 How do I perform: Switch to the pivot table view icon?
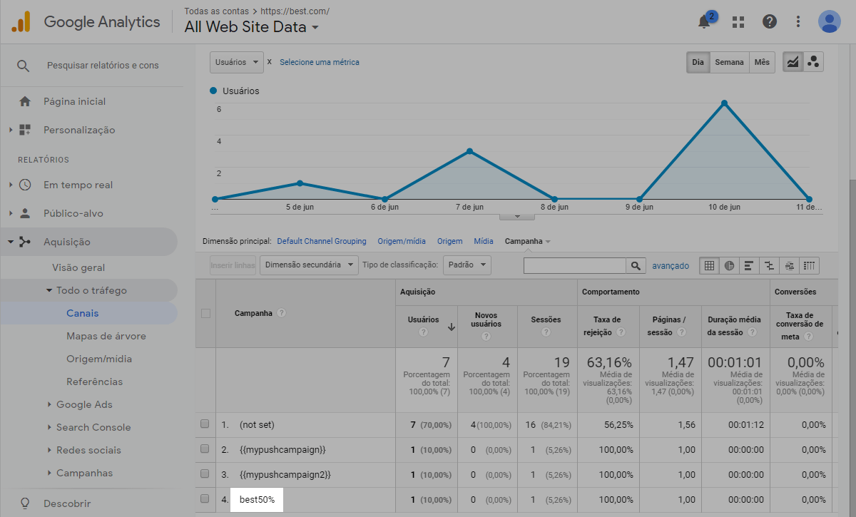(809, 265)
